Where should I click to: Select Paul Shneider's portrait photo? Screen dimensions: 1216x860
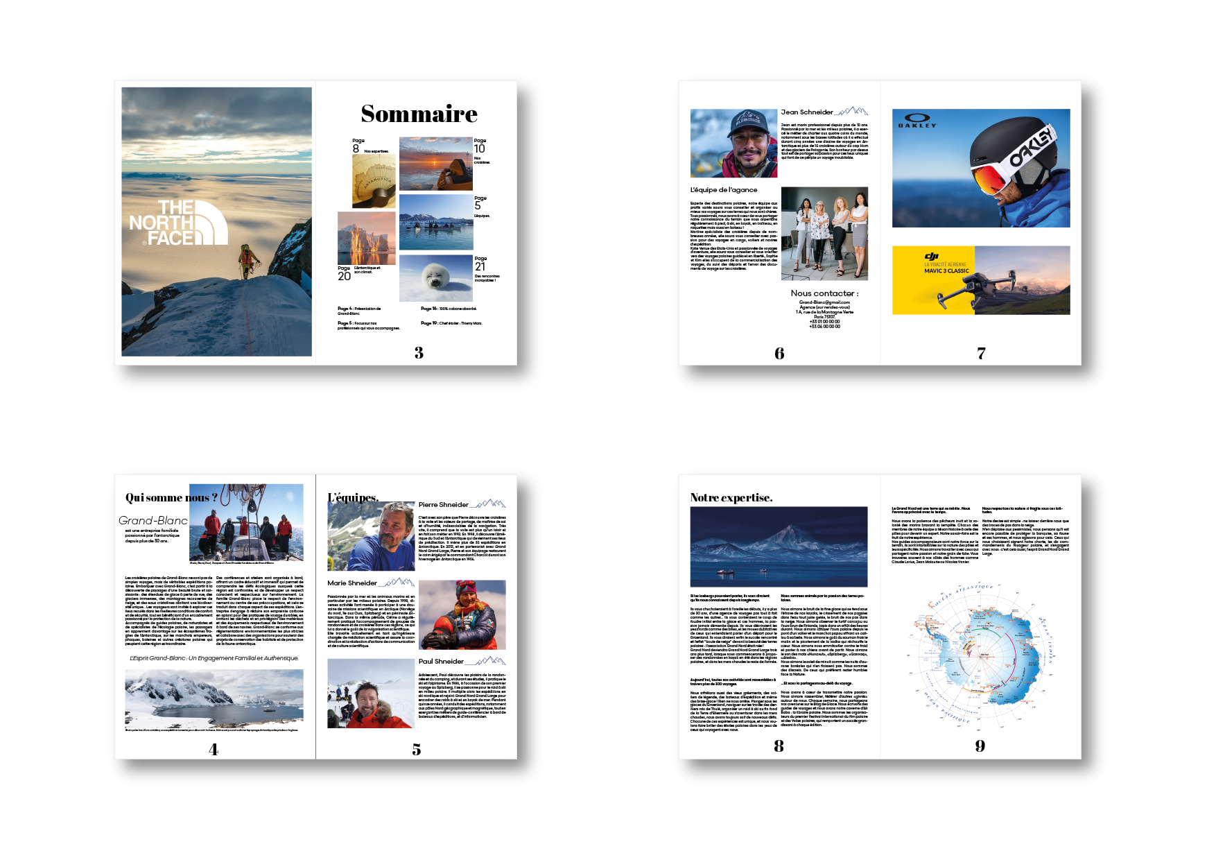pyautogui.click(x=371, y=693)
